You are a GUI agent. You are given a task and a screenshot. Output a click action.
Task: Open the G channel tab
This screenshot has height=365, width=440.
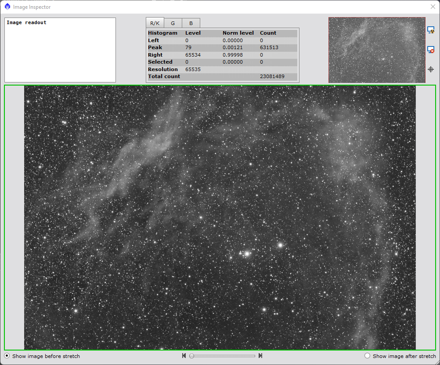[x=173, y=23]
